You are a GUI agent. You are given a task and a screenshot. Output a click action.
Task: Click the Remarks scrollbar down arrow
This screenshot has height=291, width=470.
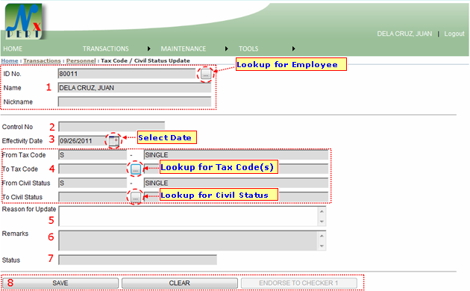coord(322,246)
